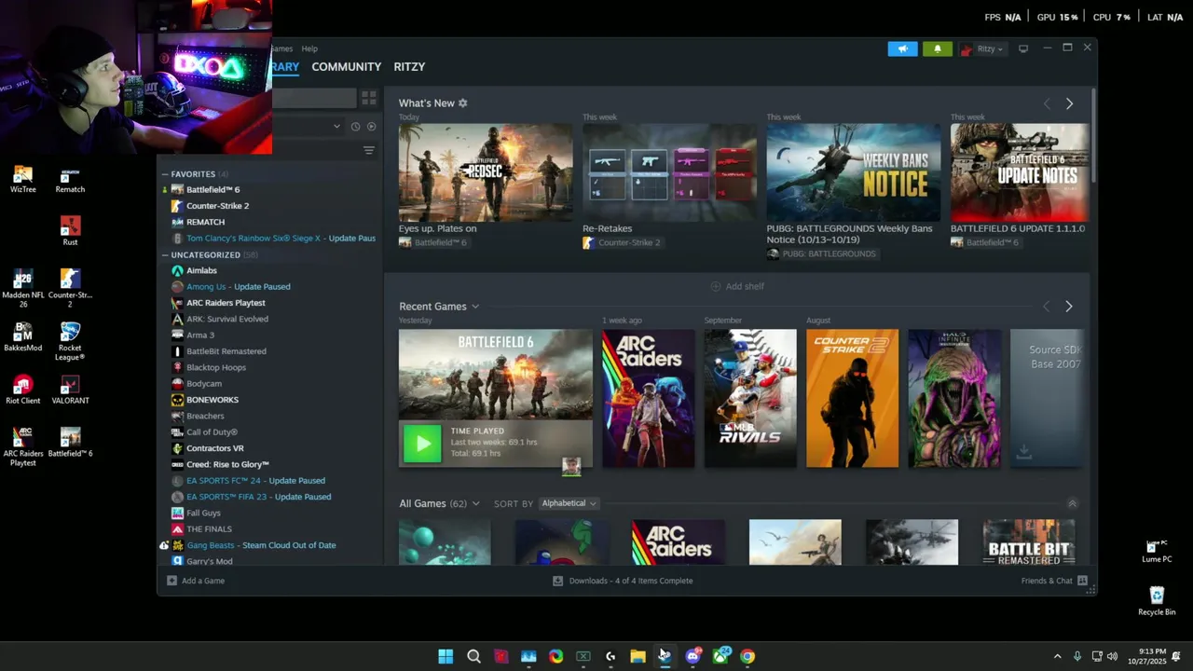Collapse the FAVORITES category

tap(165, 174)
